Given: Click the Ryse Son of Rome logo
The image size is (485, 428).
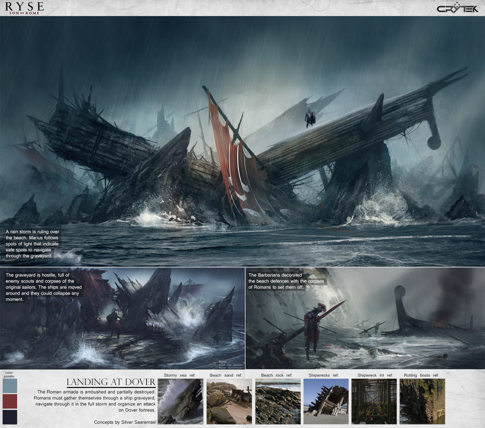Looking at the screenshot, I should (24, 8).
